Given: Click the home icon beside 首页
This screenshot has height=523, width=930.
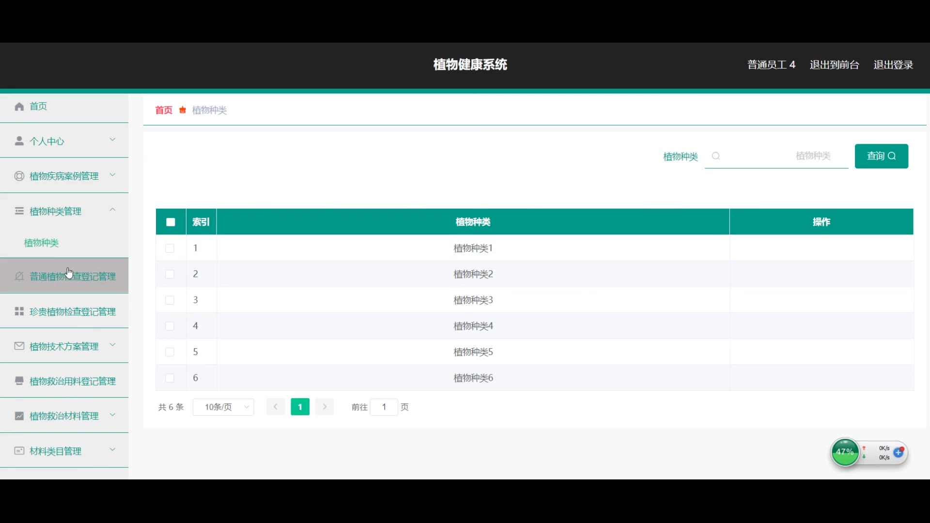Looking at the screenshot, I should pyautogui.click(x=19, y=107).
